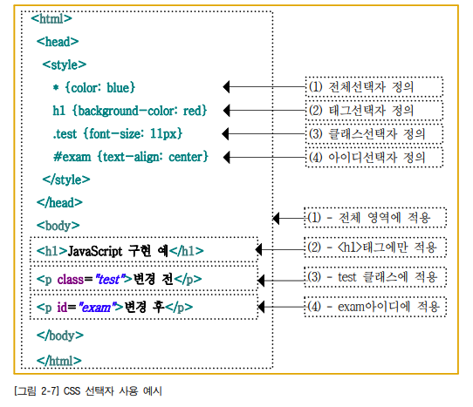
Task: Click the <h1>JavaScript 구현 예</h1> line
Action: (120, 251)
